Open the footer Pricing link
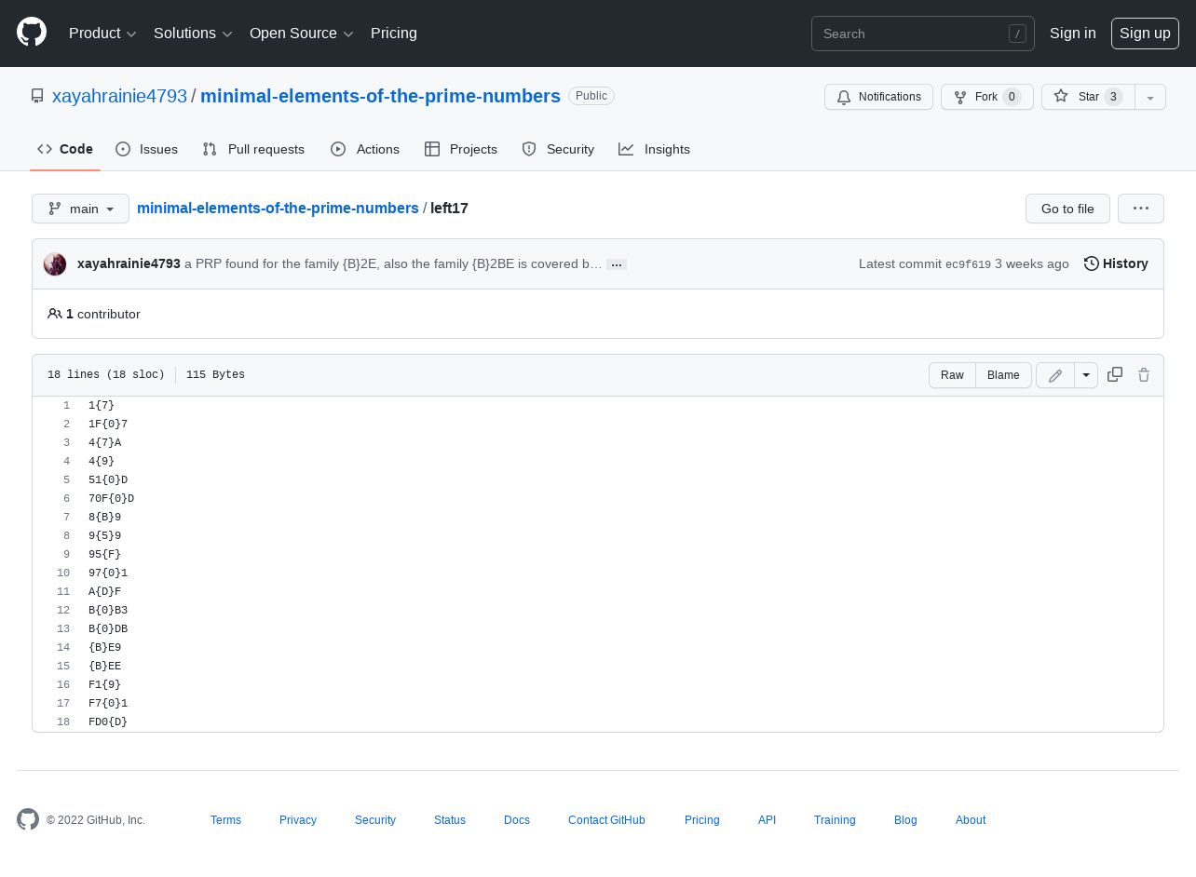This screenshot has width=1196, height=877. [x=702, y=820]
